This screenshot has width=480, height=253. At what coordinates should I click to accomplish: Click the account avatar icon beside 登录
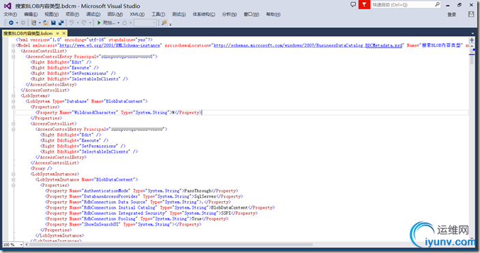[x=471, y=14]
